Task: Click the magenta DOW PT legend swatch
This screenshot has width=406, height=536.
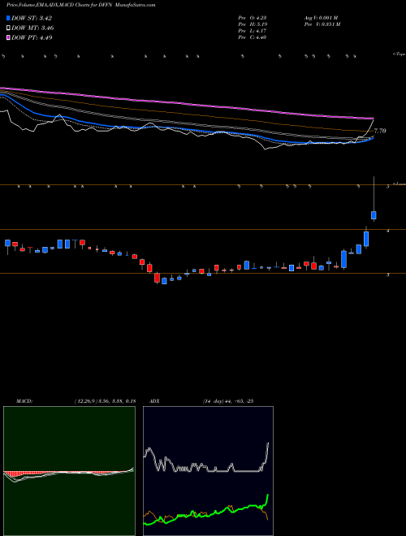Action: click(x=8, y=37)
